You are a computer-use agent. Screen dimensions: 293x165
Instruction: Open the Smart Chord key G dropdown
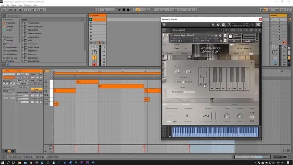(239, 48)
